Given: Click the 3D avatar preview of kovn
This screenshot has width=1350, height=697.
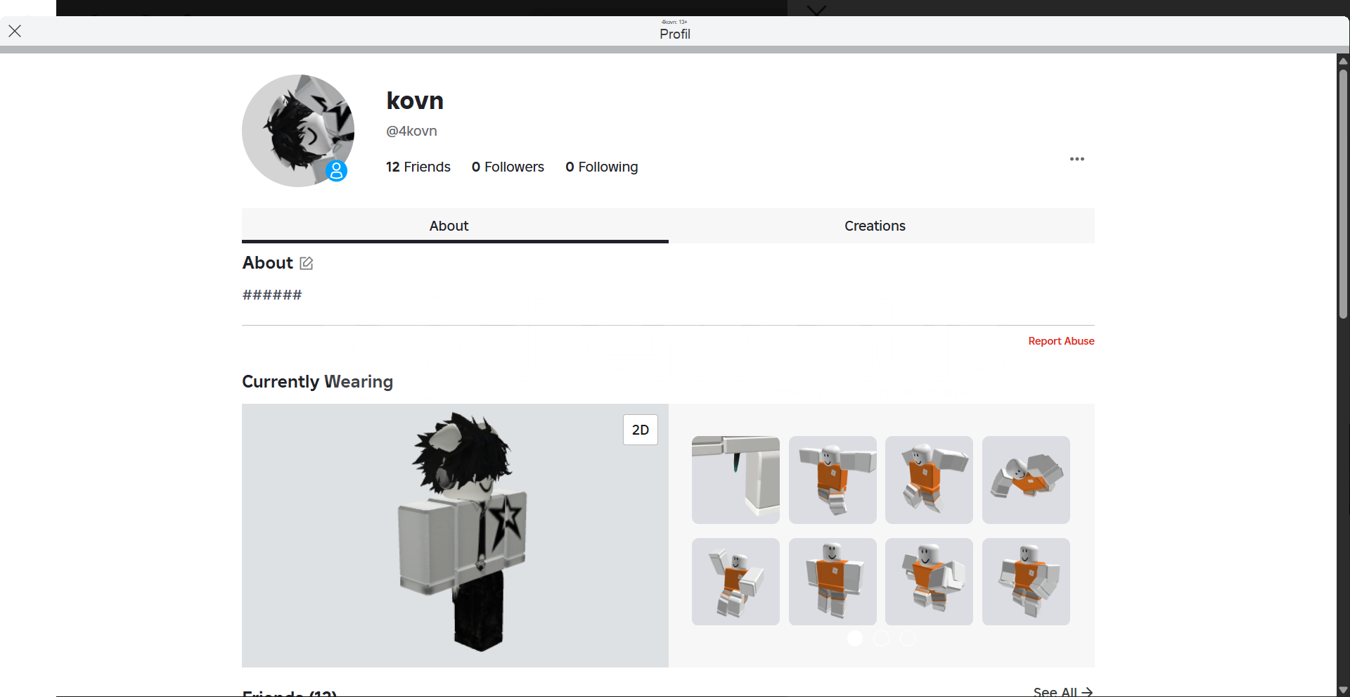Looking at the screenshot, I should tap(455, 535).
